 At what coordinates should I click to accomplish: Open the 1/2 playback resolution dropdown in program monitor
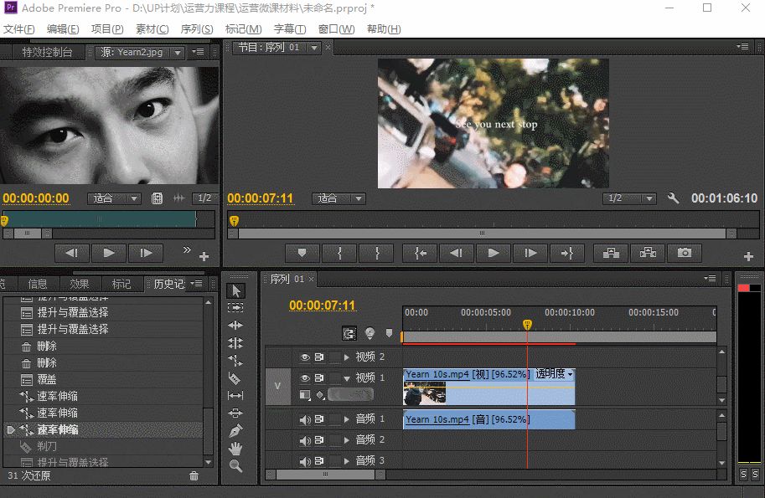[x=629, y=198]
